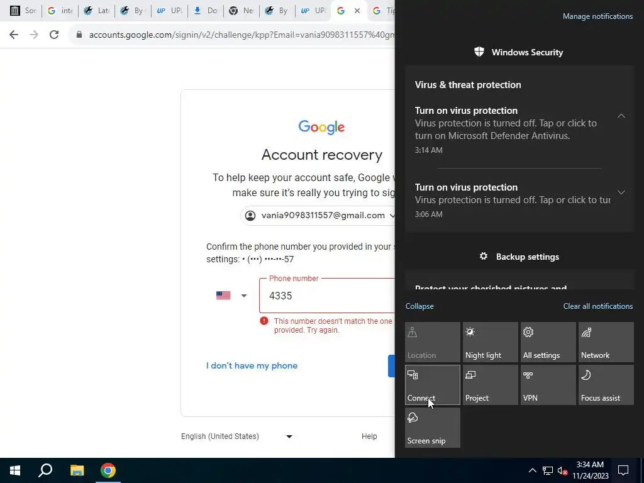Viewport: 644px width, 483px height.
Task: Collapse the 3:14 AM virus protection notification
Action: 621,116
